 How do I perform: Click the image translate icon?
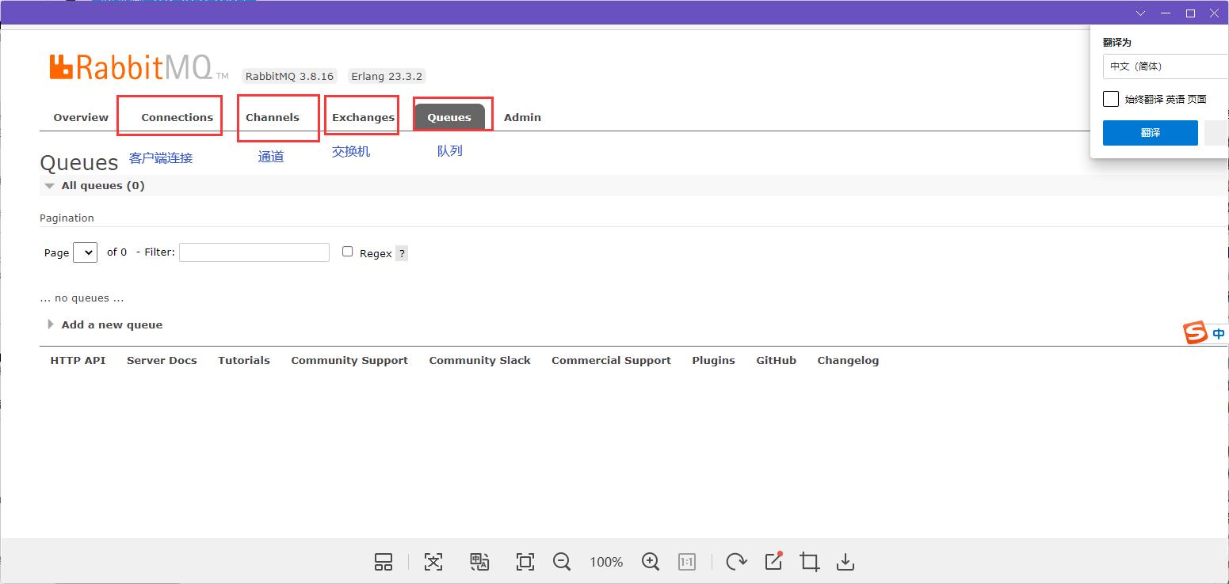(x=479, y=562)
